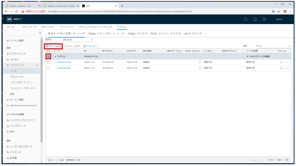Open the admin user dropdown
This screenshot has width=296, height=166.
[283, 19]
